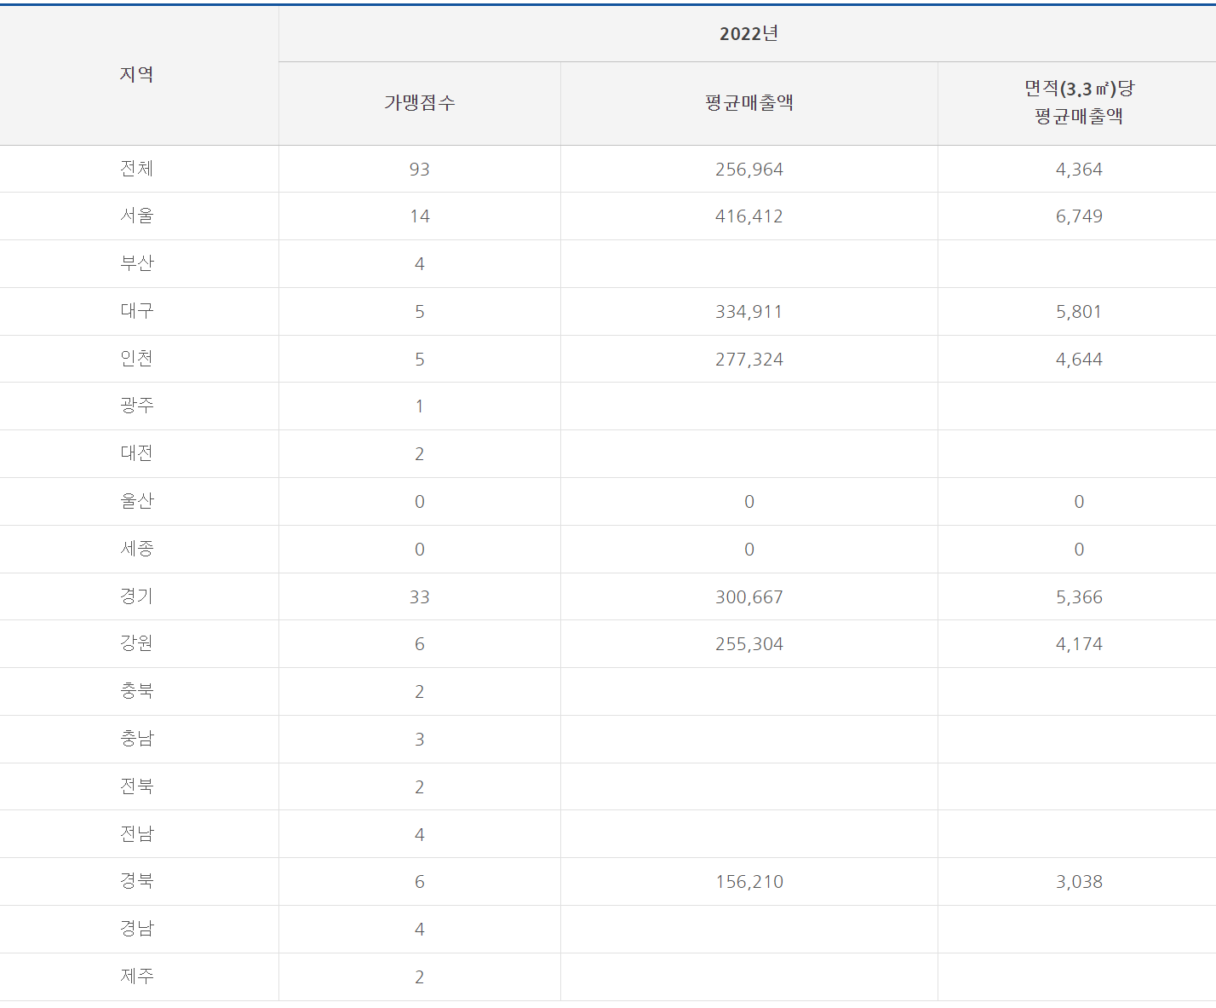Viewport: 1216px width, 1008px height.
Task: Select the 33 store count for 경기
Action: 419,597
